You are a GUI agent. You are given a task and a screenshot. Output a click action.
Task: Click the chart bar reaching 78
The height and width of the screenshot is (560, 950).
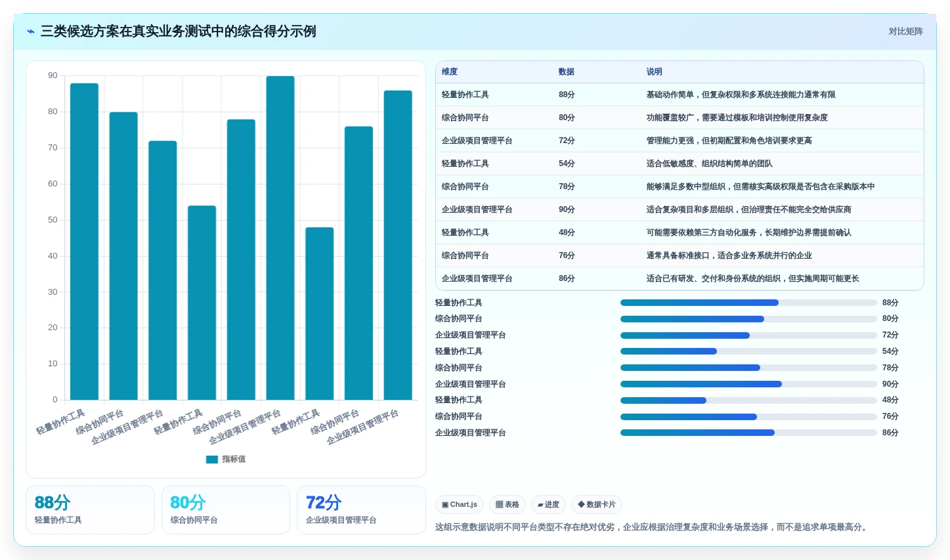pos(241,259)
